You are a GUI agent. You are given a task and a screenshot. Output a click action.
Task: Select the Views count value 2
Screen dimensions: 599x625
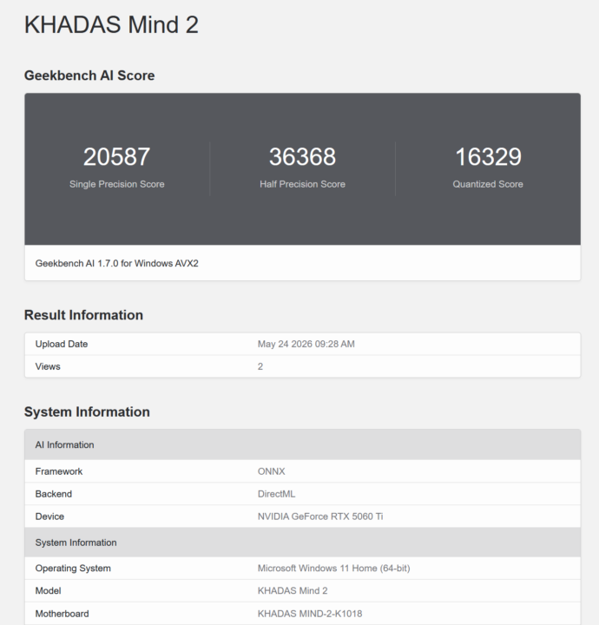tap(260, 366)
